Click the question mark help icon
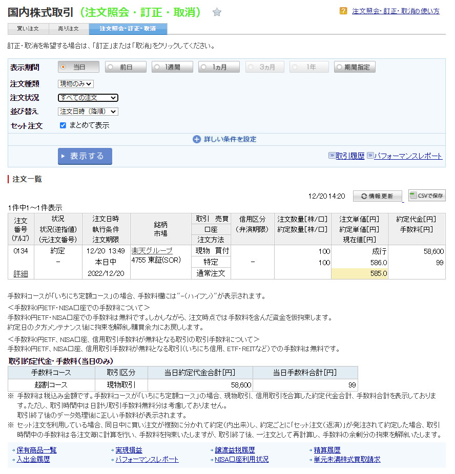 click(x=343, y=11)
